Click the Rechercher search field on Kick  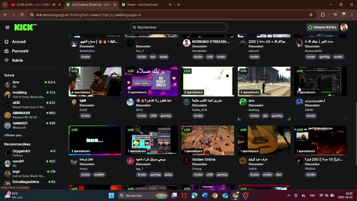pyautogui.click(x=178, y=27)
